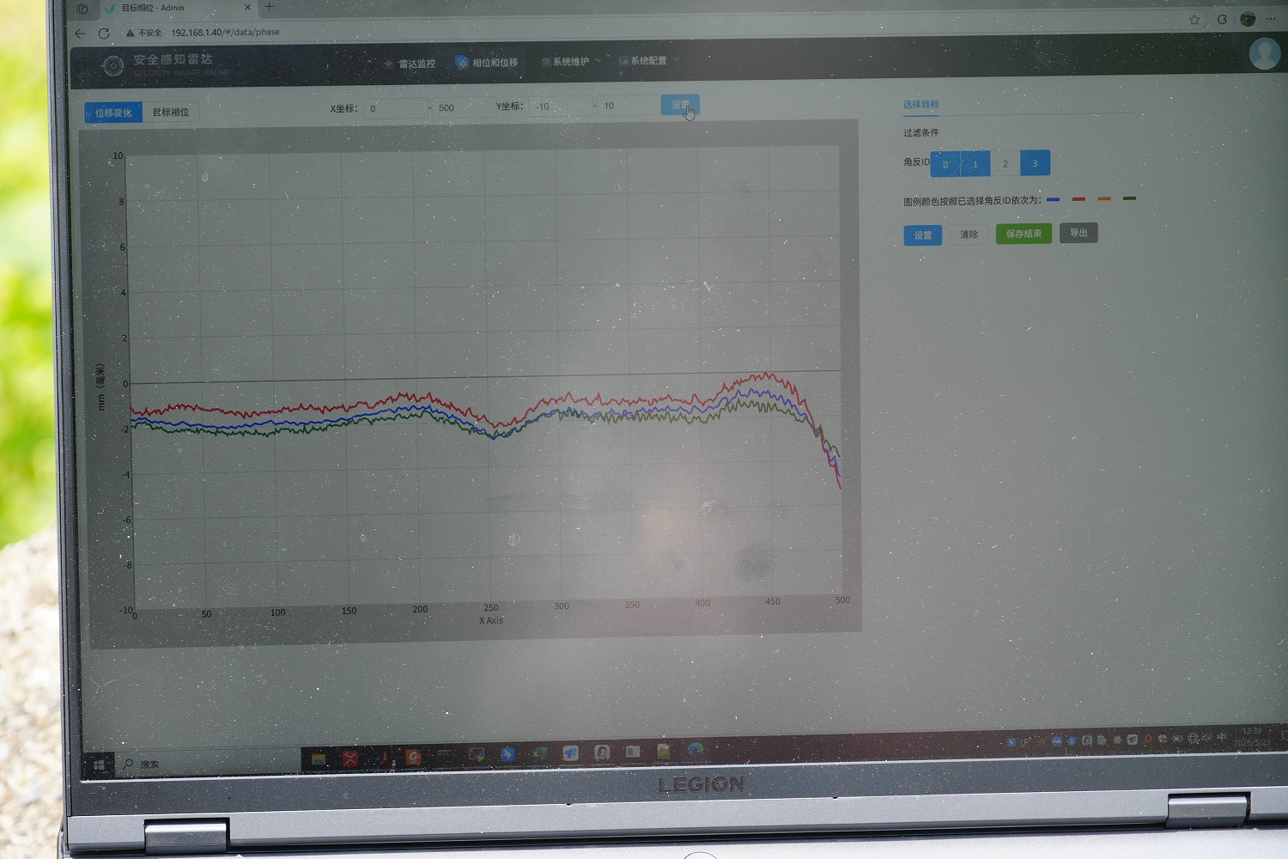Open the Windows Start menu
This screenshot has width=1288, height=859.
coord(99,764)
